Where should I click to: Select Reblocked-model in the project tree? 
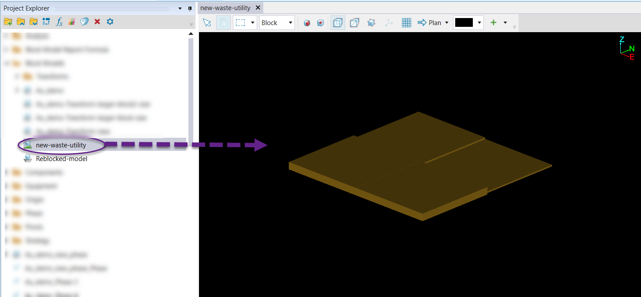[x=62, y=159]
